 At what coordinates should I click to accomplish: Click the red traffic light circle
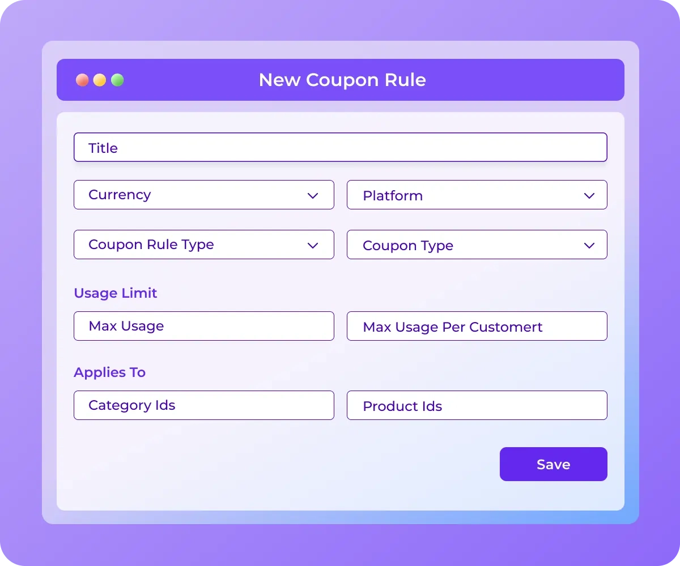[82, 80]
